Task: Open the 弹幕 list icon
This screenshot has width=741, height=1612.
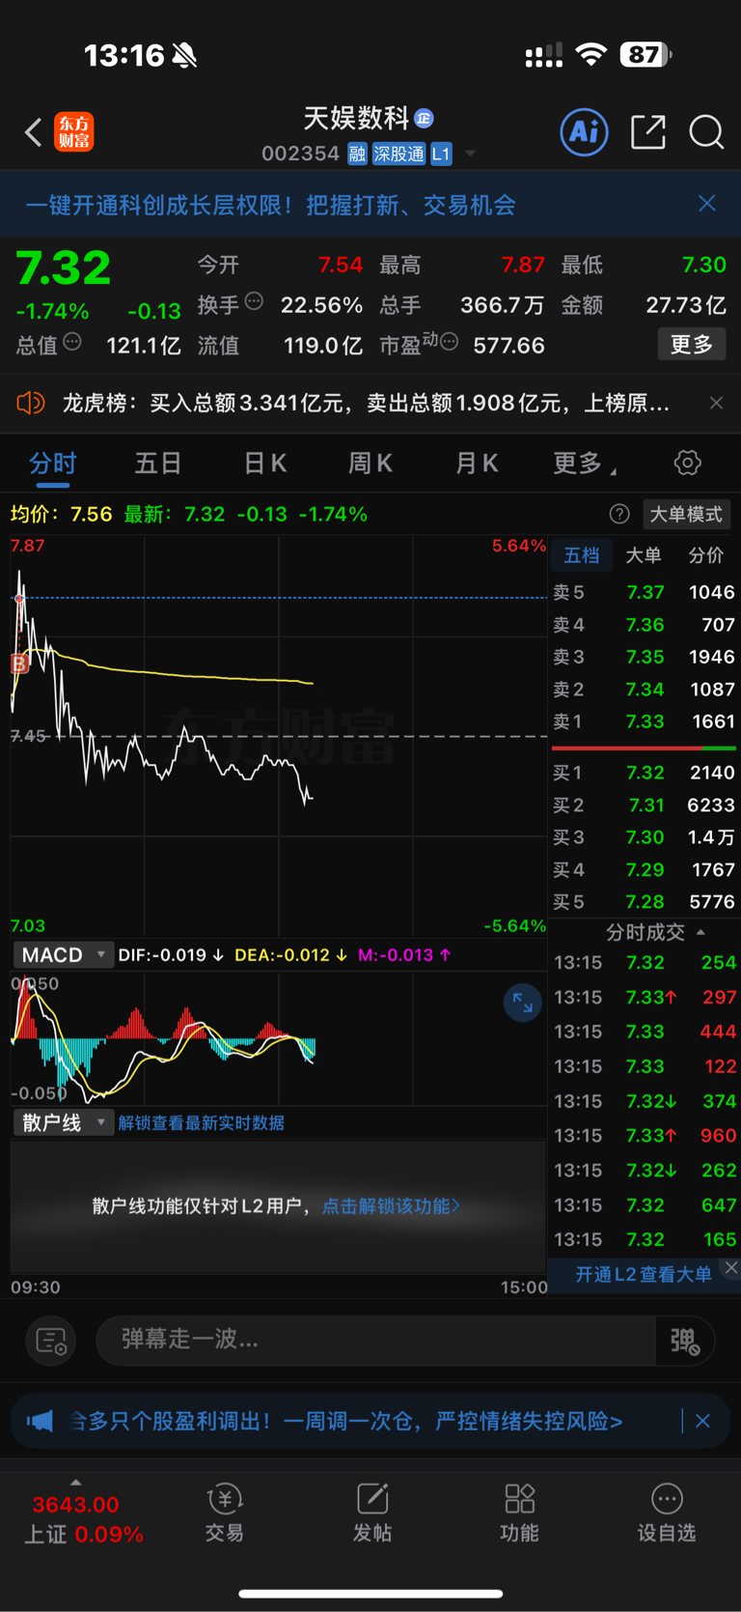Action: coord(50,1341)
